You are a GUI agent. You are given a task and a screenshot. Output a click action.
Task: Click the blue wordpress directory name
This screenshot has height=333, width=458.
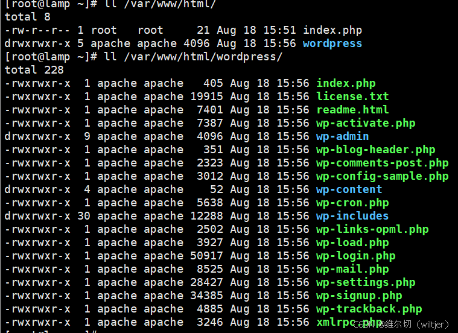(x=332, y=44)
